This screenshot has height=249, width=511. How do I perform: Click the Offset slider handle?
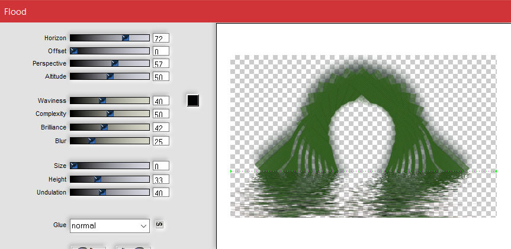pos(74,51)
